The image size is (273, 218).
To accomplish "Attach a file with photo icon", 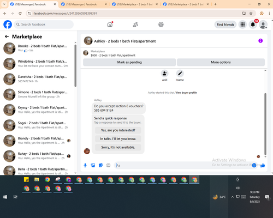I will click(x=93, y=165).
